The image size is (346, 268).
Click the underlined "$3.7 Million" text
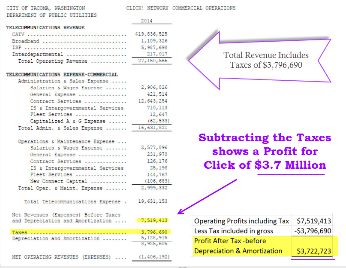291,165
